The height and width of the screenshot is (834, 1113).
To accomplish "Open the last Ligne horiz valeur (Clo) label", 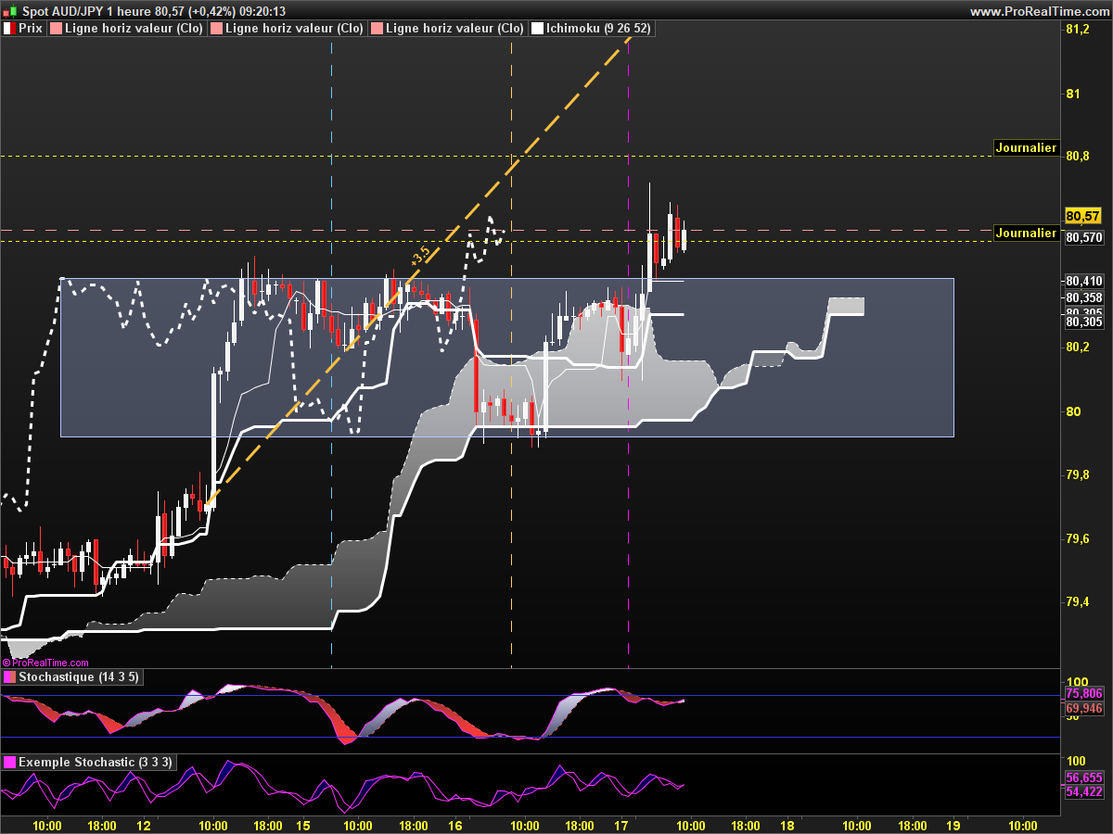I will point(454,29).
